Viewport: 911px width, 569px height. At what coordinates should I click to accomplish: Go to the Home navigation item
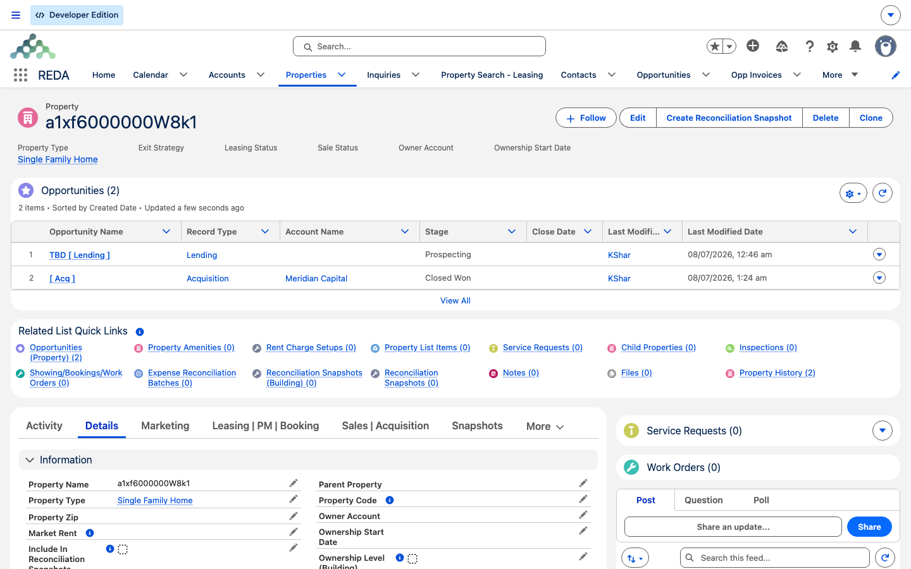[x=104, y=75]
